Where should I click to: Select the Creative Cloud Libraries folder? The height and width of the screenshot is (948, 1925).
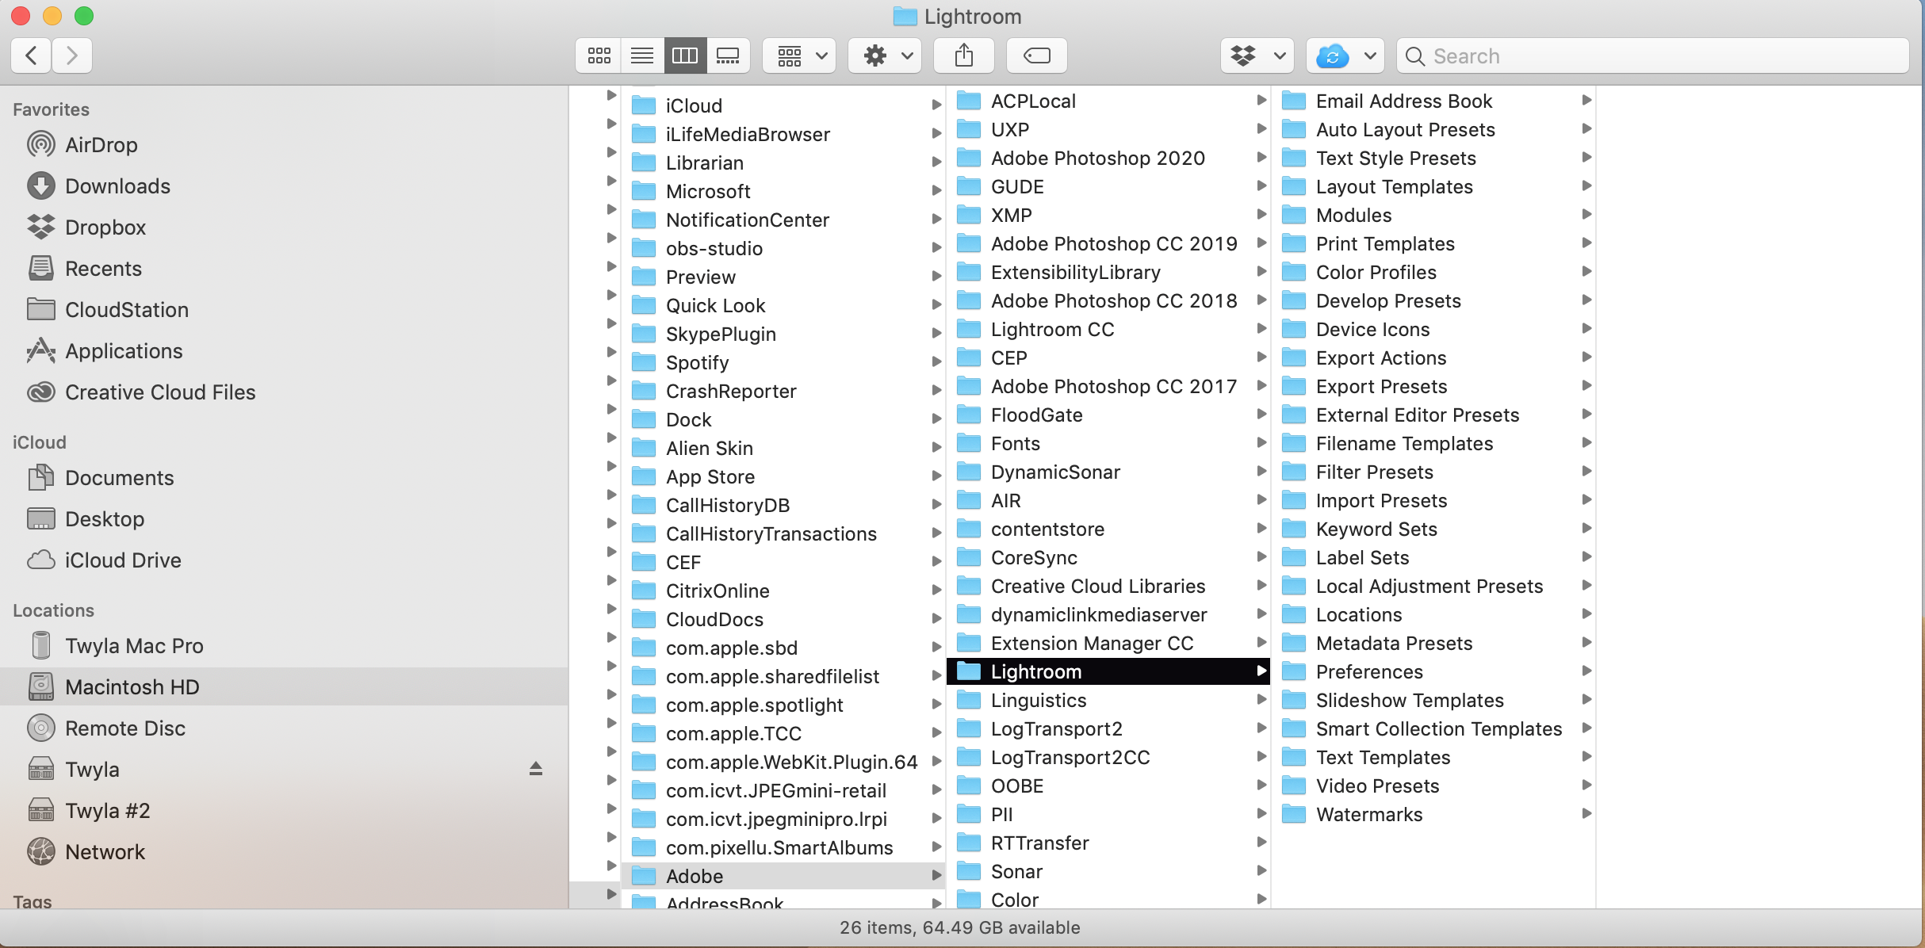click(1108, 586)
